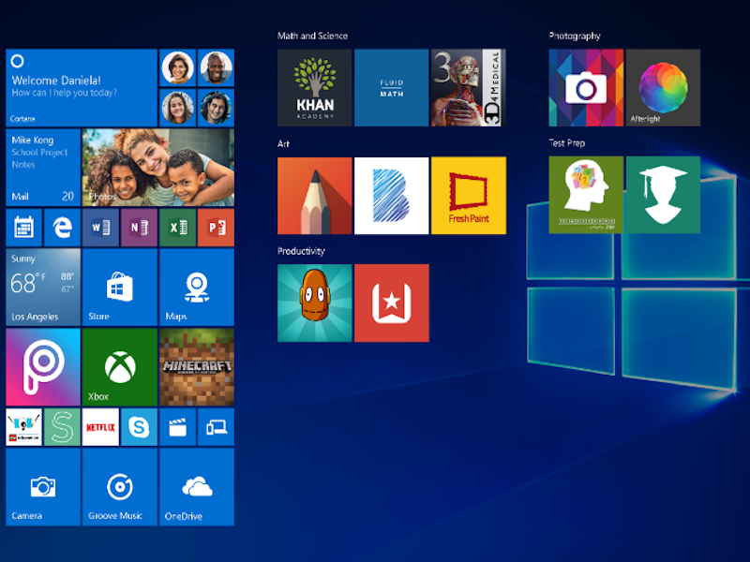Image resolution: width=750 pixels, height=562 pixels.
Task: Launch Microsoft Edge from its tile
Action: tap(62, 228)
